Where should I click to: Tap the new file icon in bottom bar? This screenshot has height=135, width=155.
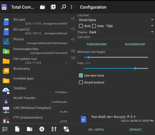(17, 129)
